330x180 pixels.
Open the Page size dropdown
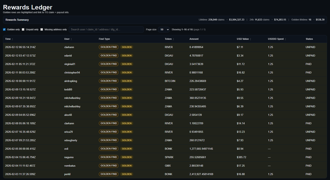[x=164, y=30]
